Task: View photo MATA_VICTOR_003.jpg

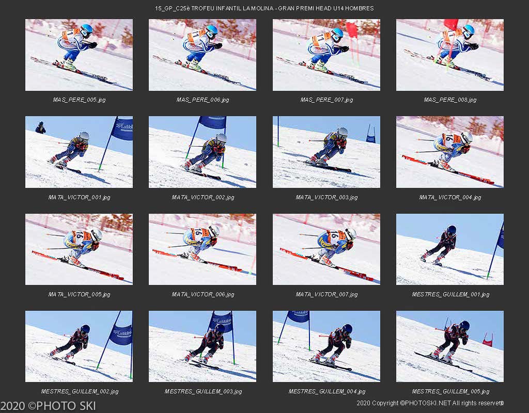Action: point(326,152)
